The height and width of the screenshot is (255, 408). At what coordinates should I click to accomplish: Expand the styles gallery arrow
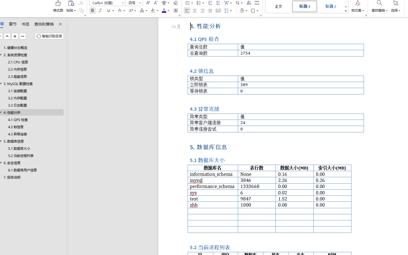[346, 11]
